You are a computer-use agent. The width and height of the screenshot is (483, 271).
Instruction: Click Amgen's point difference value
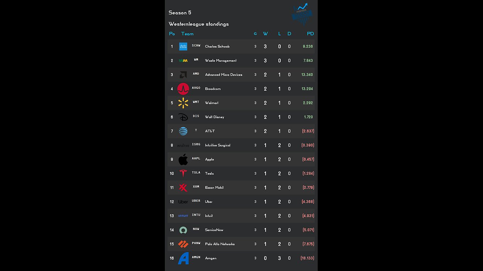pos(307,258)
